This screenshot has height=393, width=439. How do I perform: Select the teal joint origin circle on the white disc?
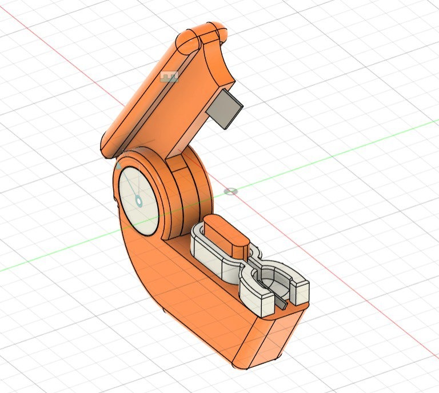coord(139,201)
